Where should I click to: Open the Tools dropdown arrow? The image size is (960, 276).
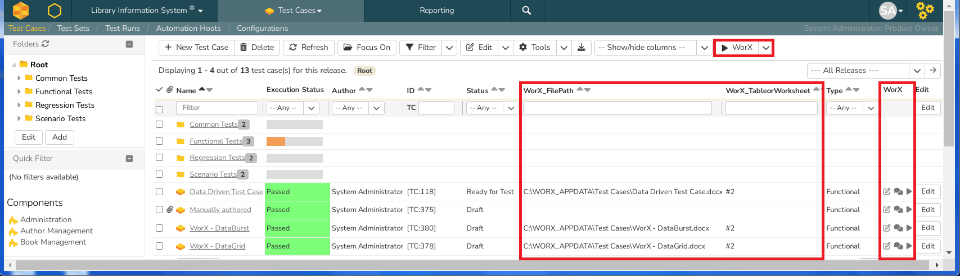(564, 48)
